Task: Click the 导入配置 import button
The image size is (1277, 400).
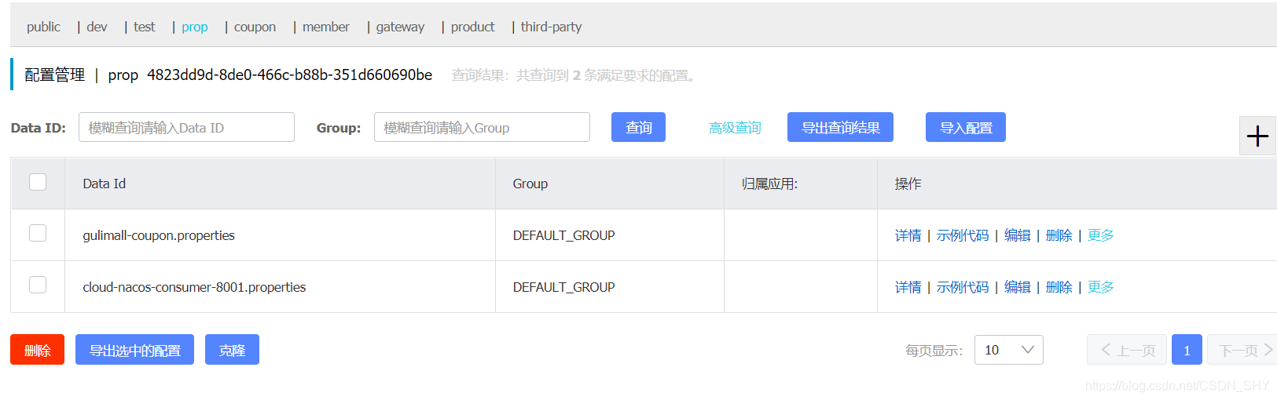Action: click(966, 127)
